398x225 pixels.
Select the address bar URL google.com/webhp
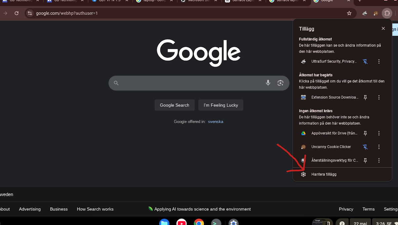click(x=67, y=13)
